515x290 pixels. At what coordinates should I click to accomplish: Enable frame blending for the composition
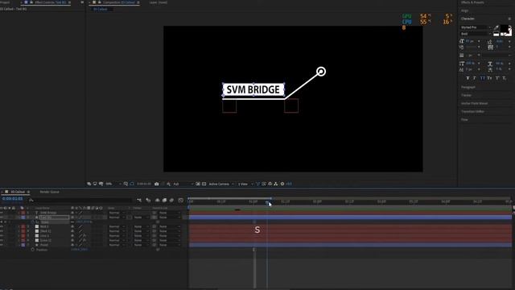(164, 200)
